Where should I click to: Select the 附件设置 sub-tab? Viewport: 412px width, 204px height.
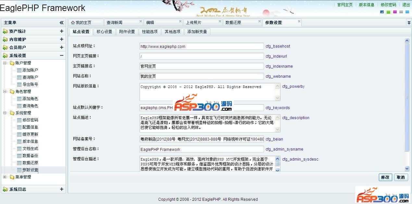[127, 32]
